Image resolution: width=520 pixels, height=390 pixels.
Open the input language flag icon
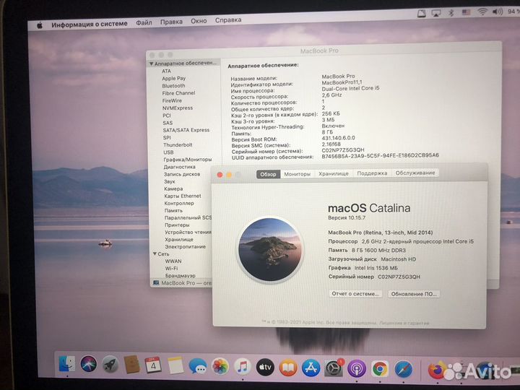click(x=467, y=12)
